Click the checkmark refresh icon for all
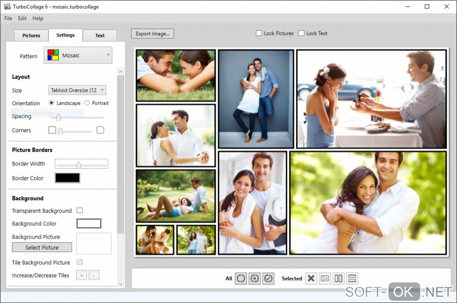Image resolution: width=457 pixels, height=303 pixels. pyautogui.click(x=268, y=278)
